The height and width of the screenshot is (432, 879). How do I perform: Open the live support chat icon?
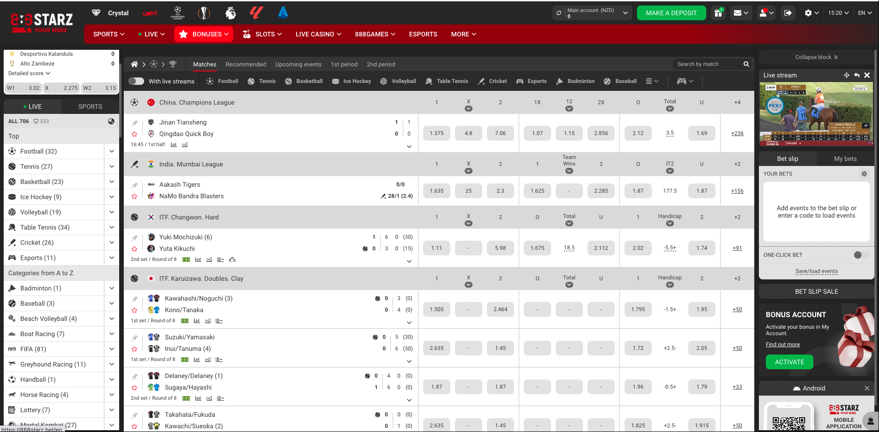870,420
